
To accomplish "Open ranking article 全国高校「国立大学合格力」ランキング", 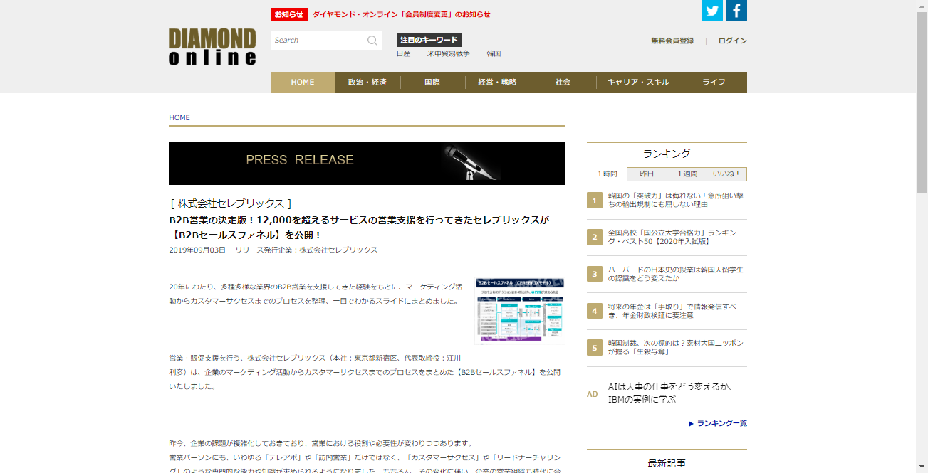I will (673, 237).
